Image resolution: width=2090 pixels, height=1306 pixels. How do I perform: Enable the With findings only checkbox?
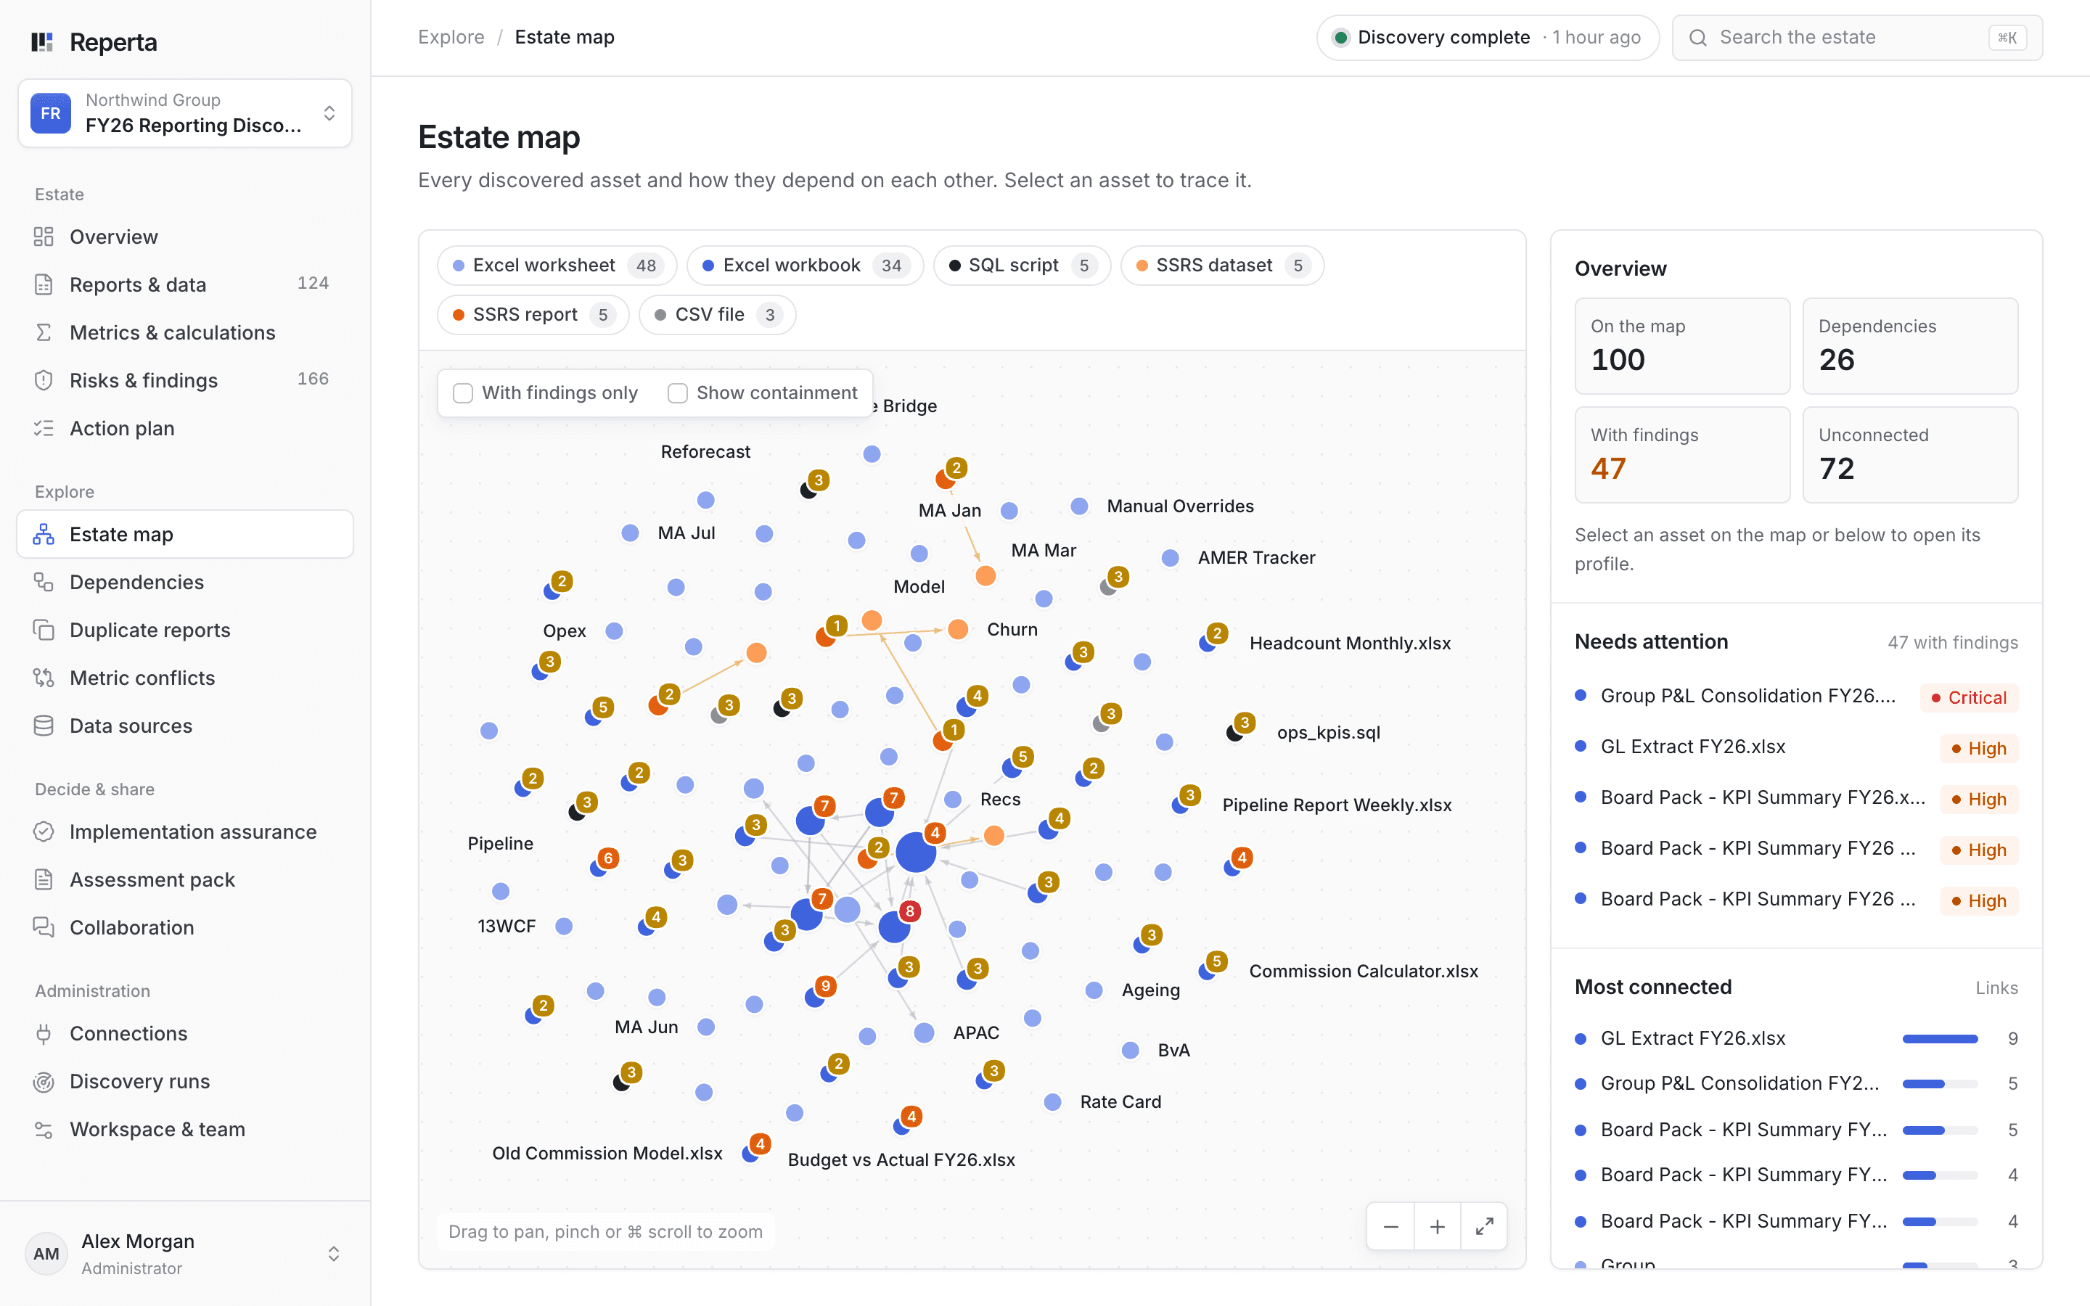pyautogui.click(x=463, y=393)
